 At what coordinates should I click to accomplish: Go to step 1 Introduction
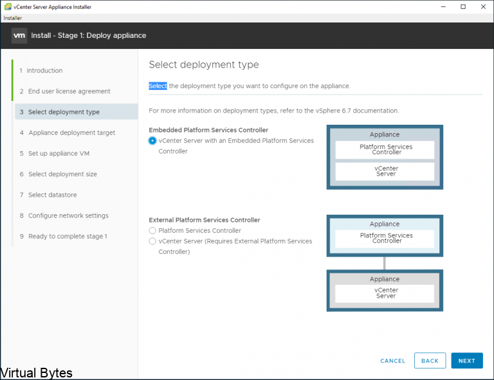tap(41, 71)
